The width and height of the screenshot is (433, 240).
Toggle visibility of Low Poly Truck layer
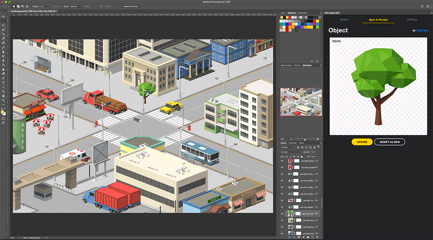click(282, 200)
